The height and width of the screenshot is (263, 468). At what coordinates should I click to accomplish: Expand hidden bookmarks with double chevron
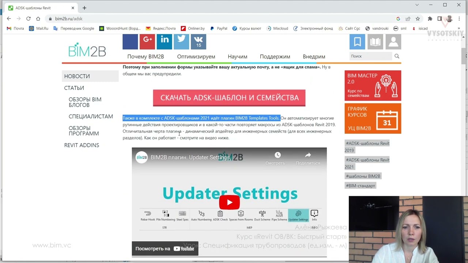tap(459, 28)
